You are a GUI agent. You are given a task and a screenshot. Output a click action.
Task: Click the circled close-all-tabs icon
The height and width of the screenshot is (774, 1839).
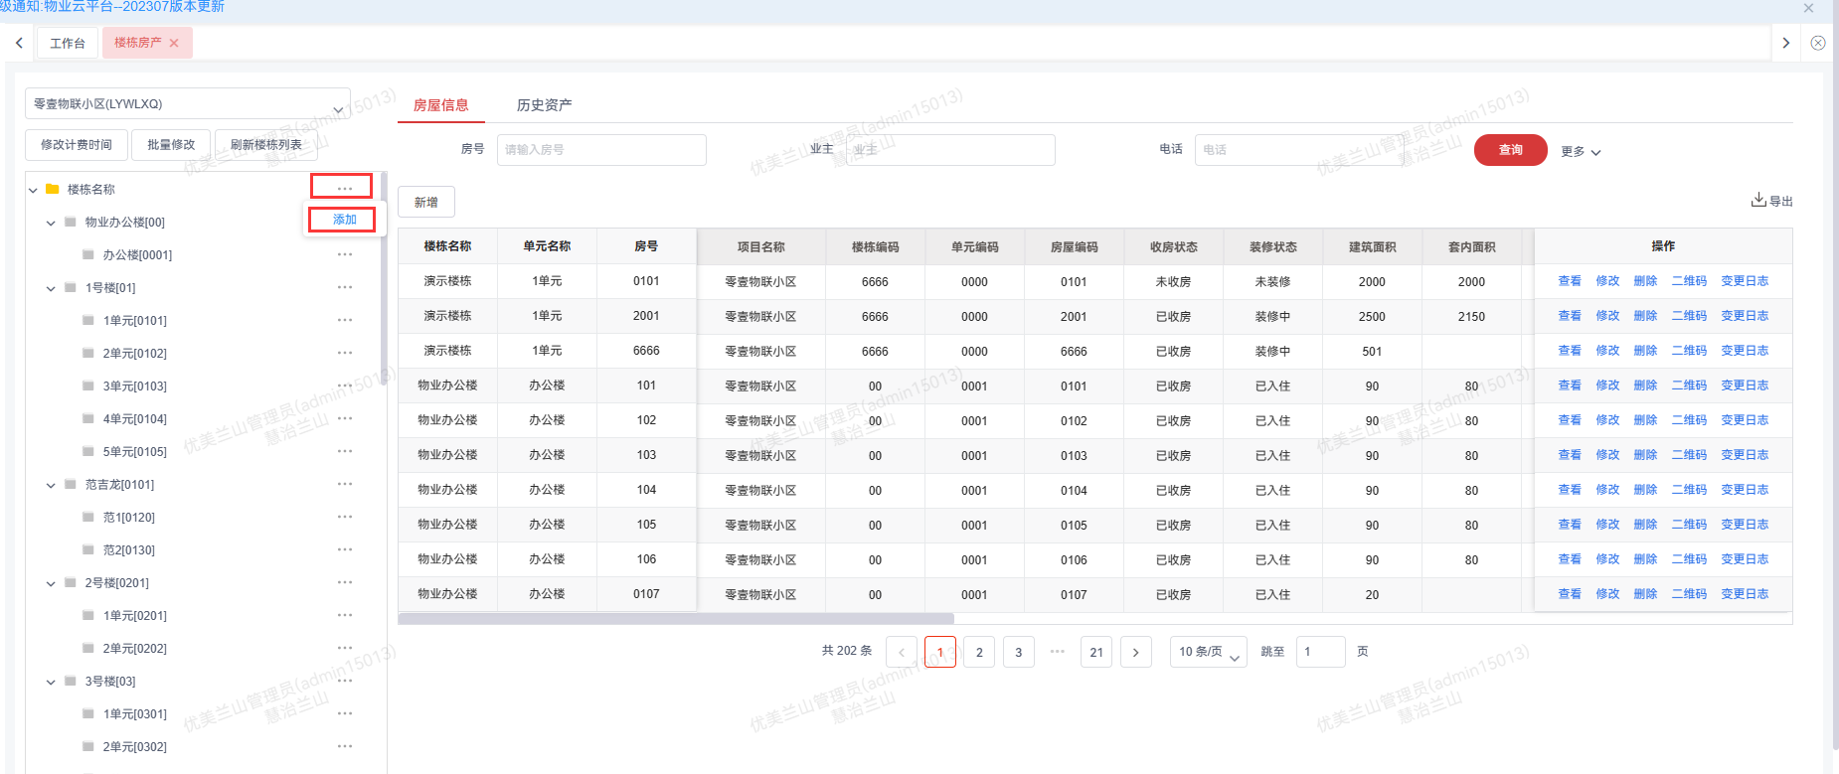coord(1817,43)
